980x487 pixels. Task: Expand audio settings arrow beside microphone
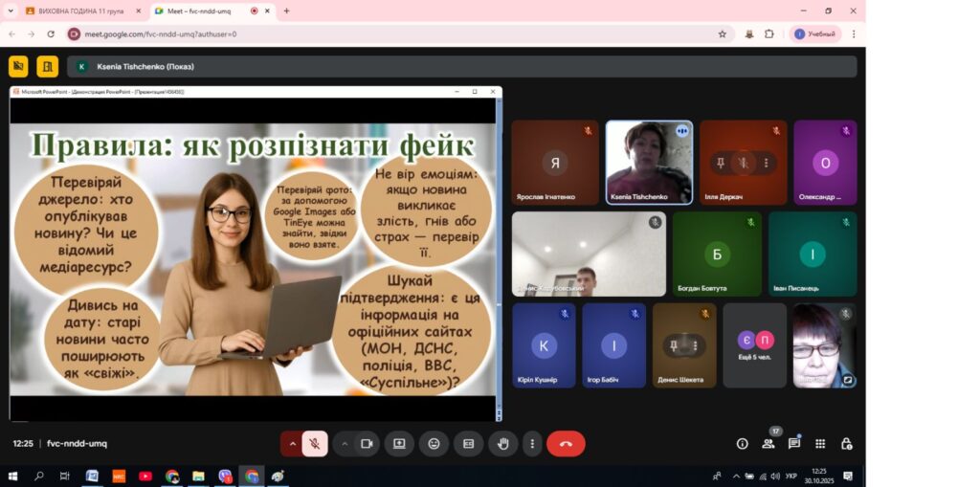click(292, 444)
